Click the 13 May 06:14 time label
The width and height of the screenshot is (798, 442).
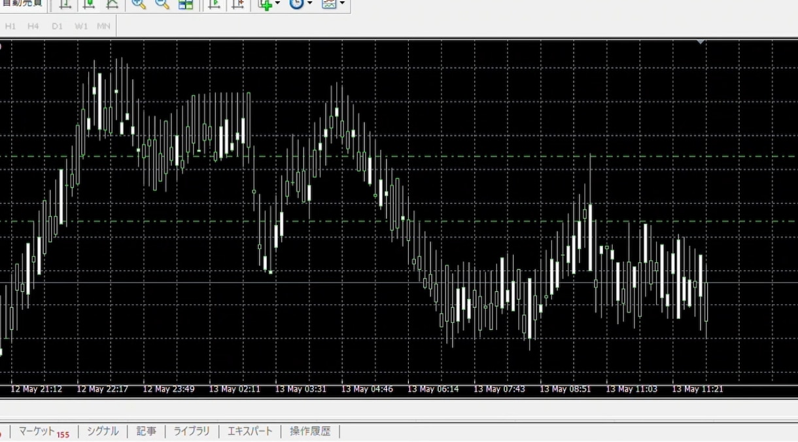click(x=433, y=389)
